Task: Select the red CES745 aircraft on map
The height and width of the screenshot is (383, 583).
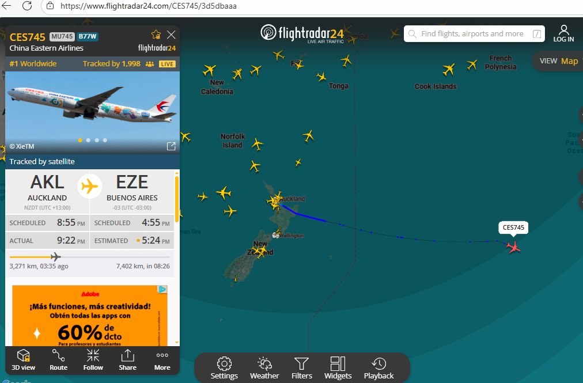Action: pyautogui.click(x=513, y=247)
